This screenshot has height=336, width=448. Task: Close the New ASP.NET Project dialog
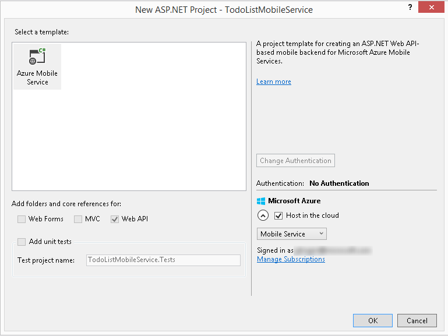pyautogui.click(x=432, y=7)
